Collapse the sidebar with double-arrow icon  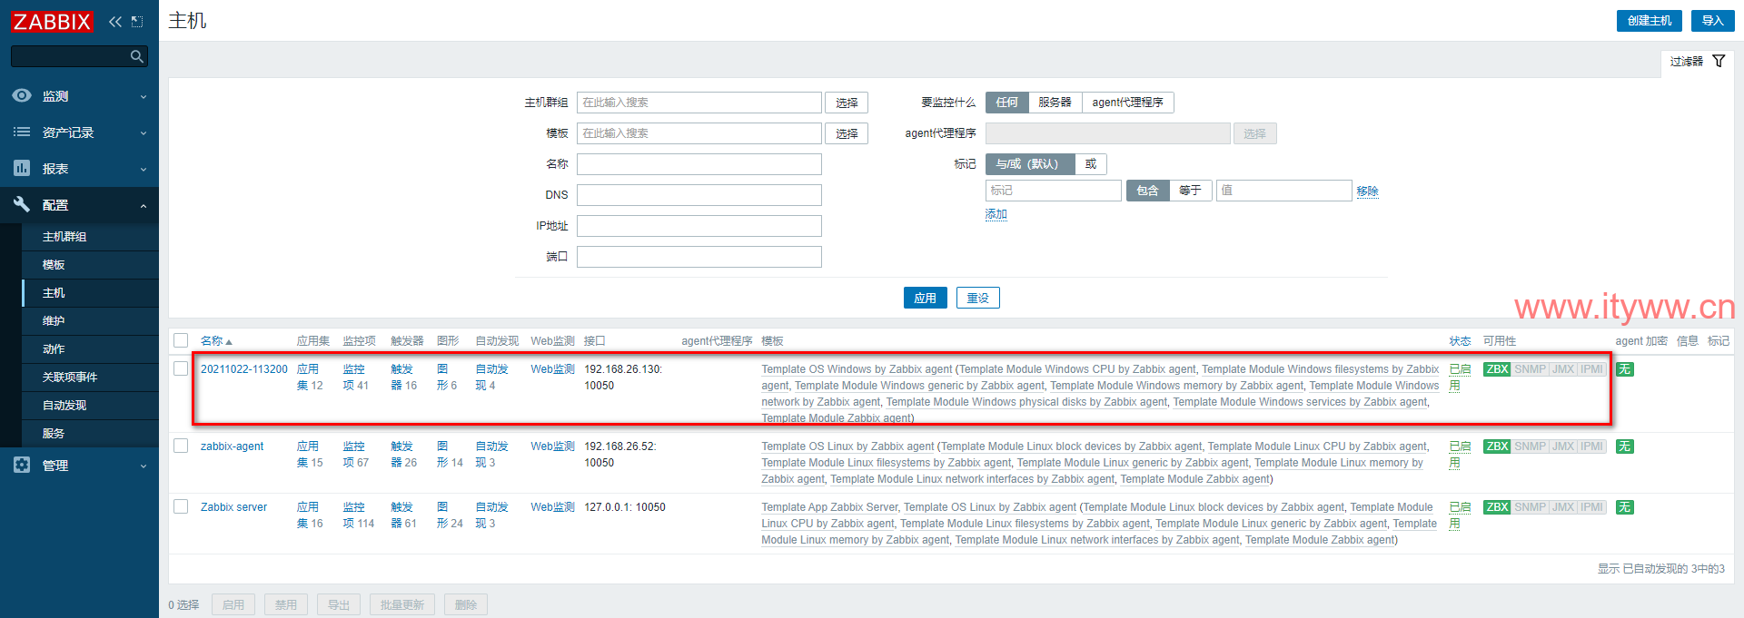click(x=115, y=21)
